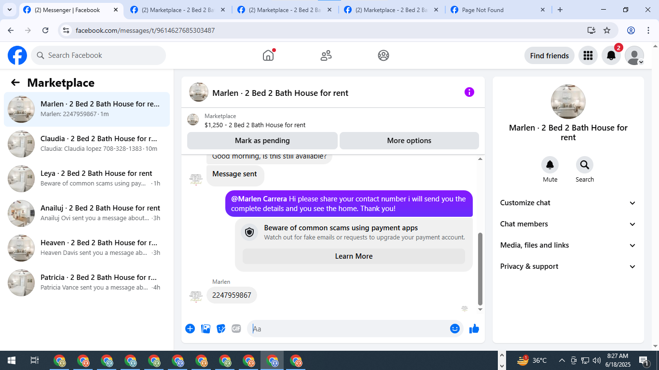
Task: Focus the message input box
Action: point(349,329)
